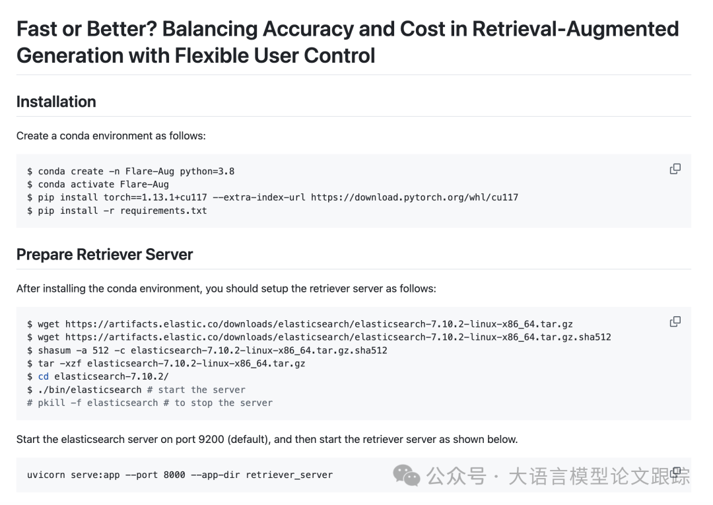The width and height of the screenshot is (713, 505).
Task: Copy the elasticsearch setup code block
Action: [x=675, y=322]
